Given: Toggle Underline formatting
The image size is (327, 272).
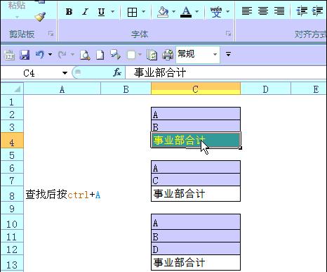Looking at the screenshot, I should tap(101, 11).
